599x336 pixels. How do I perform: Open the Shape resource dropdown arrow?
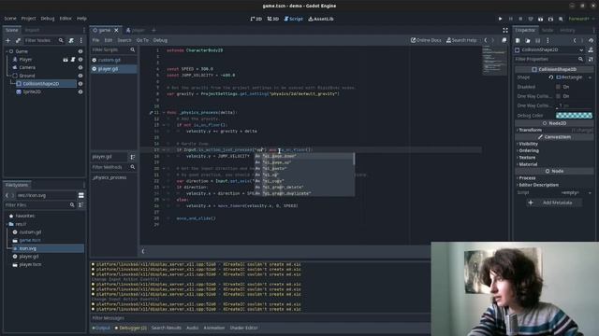590,77
